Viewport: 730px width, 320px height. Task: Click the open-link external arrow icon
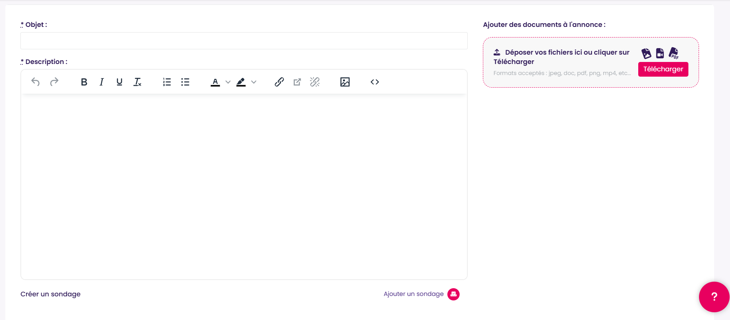pos(297,82)
